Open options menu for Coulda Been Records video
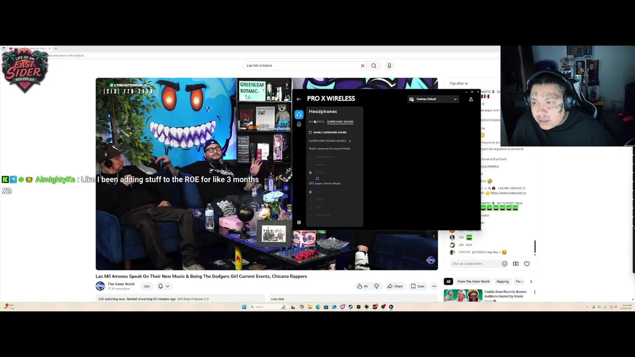The width and height of the screenshot is (635, 357). (x=535, y=293)
